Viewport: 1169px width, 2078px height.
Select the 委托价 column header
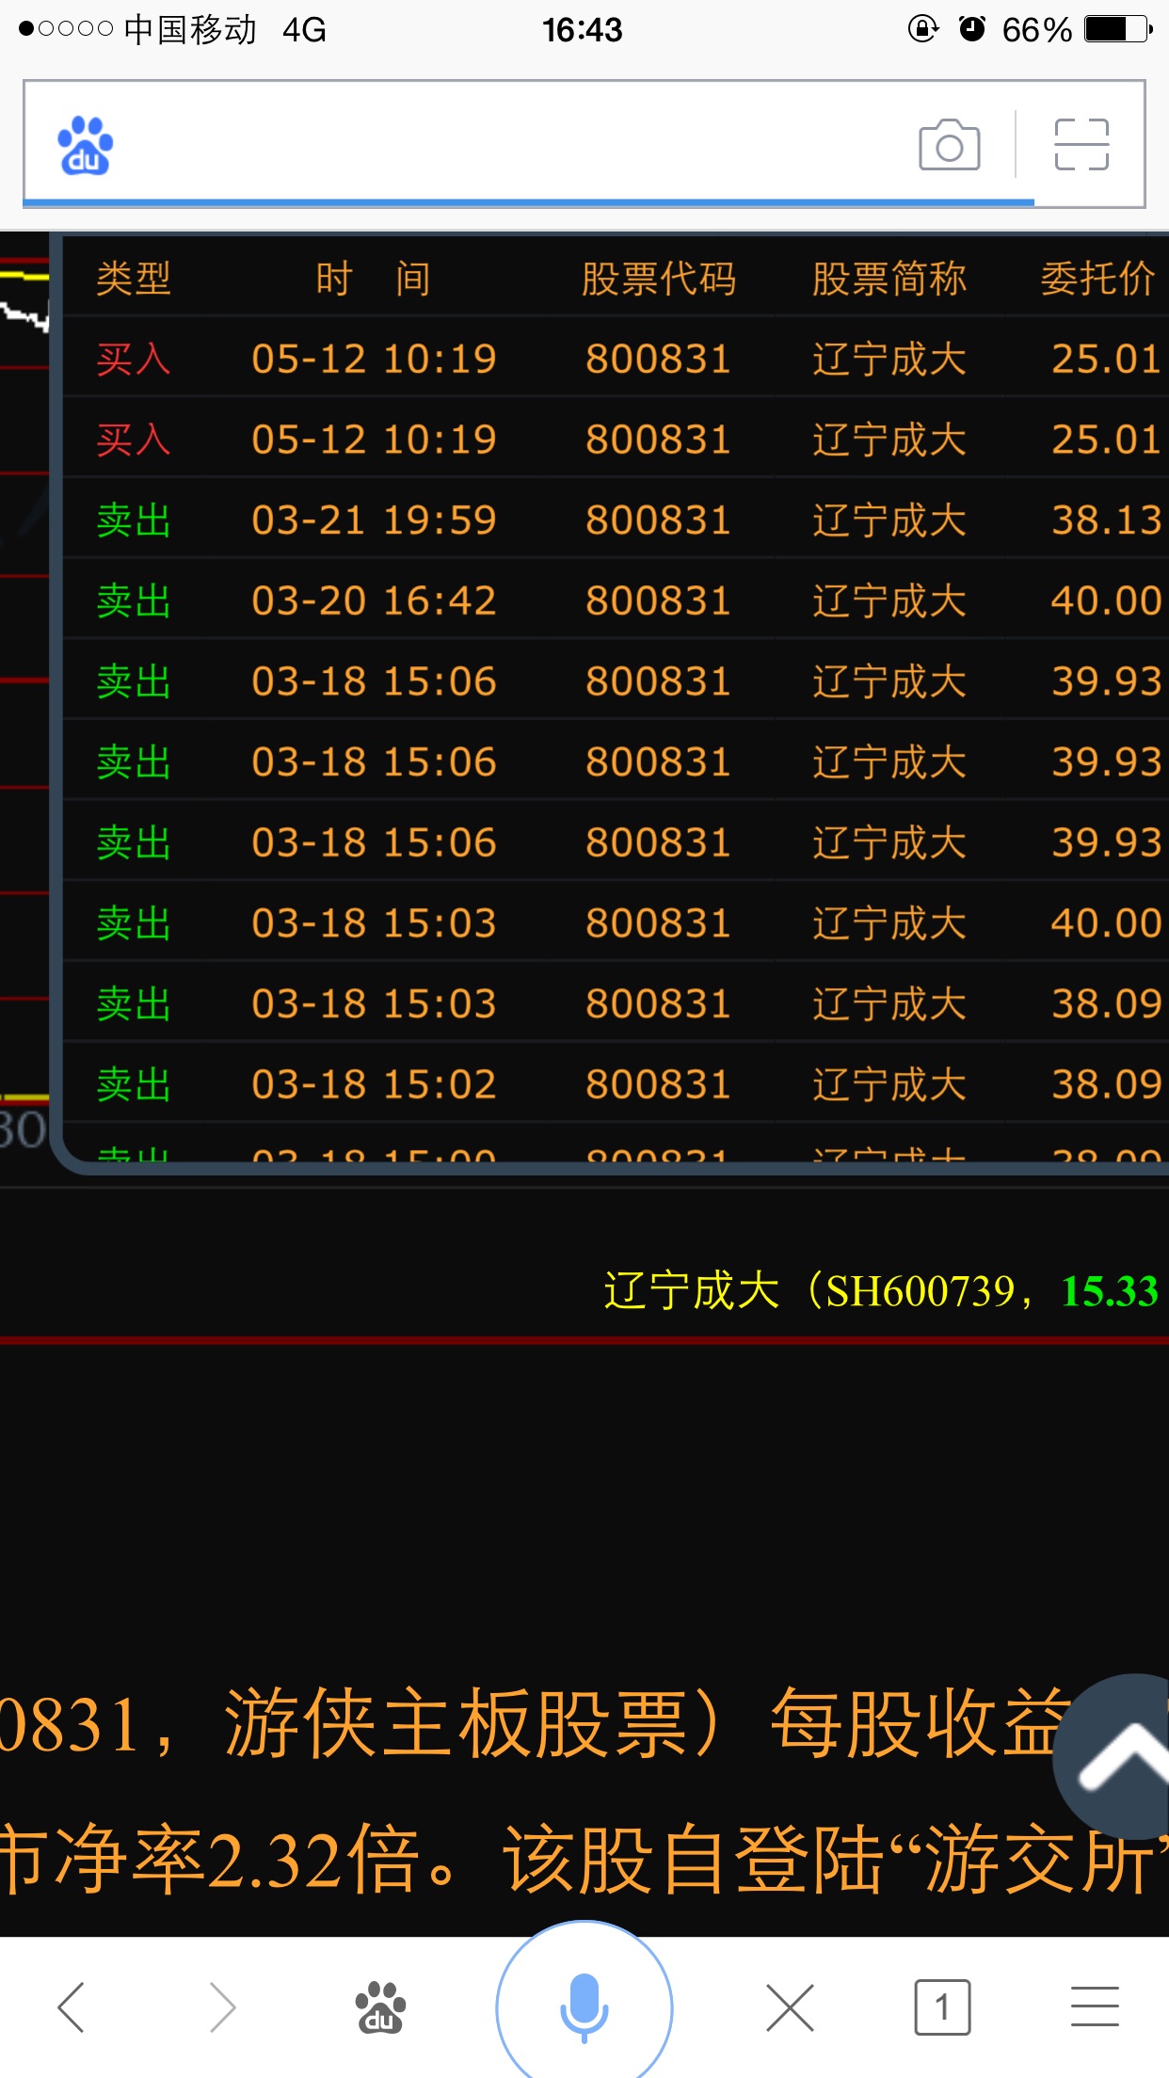pyautogui.click(x=1097, y=279)
